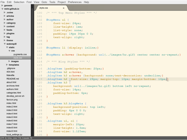The width and height of the screenshot is (187, 140).
Task: Click line number 100 in the gutter
Action: 39,13
